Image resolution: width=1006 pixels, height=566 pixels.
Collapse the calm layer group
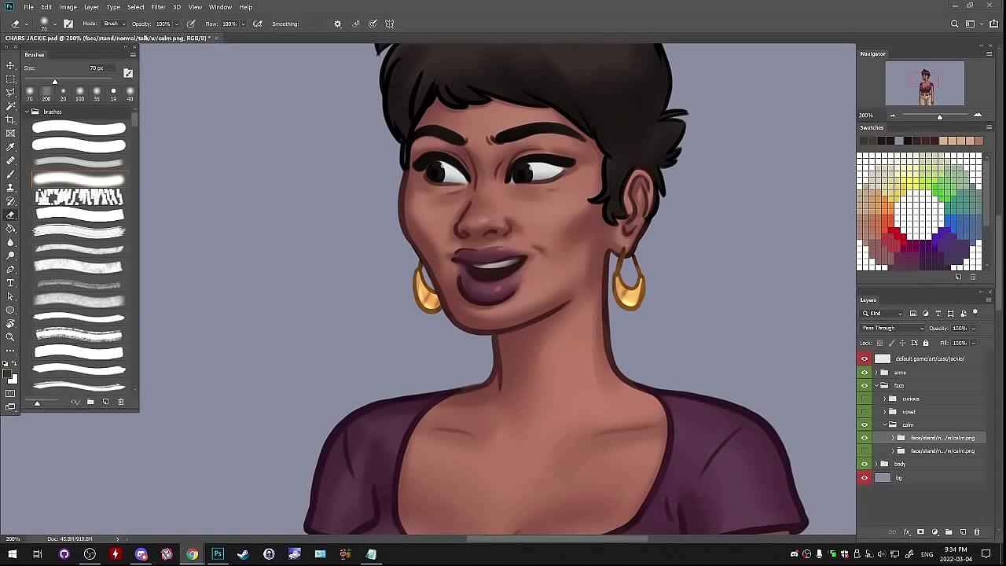click(884, 424)
